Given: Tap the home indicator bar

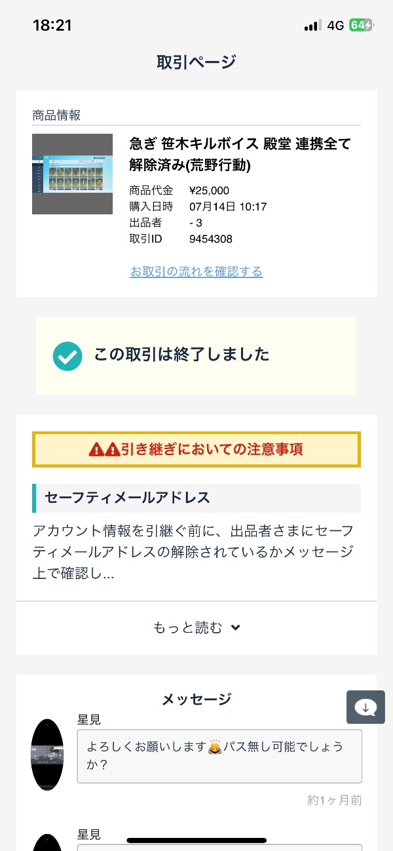Looking at the screenshot, I should [x=196, y=840].
